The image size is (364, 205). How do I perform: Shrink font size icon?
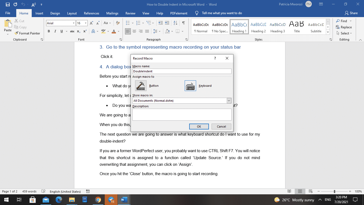coord(98,23)
